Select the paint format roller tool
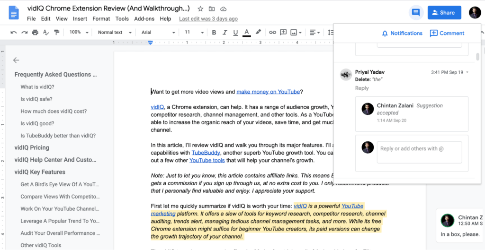 [x=57, y=32]
